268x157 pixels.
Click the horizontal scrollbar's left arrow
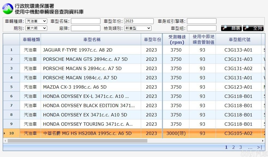click(x=5, y=141)
